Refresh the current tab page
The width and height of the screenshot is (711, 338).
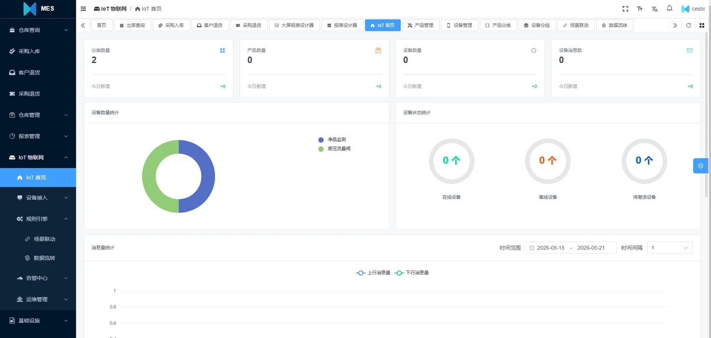point(689,25)
